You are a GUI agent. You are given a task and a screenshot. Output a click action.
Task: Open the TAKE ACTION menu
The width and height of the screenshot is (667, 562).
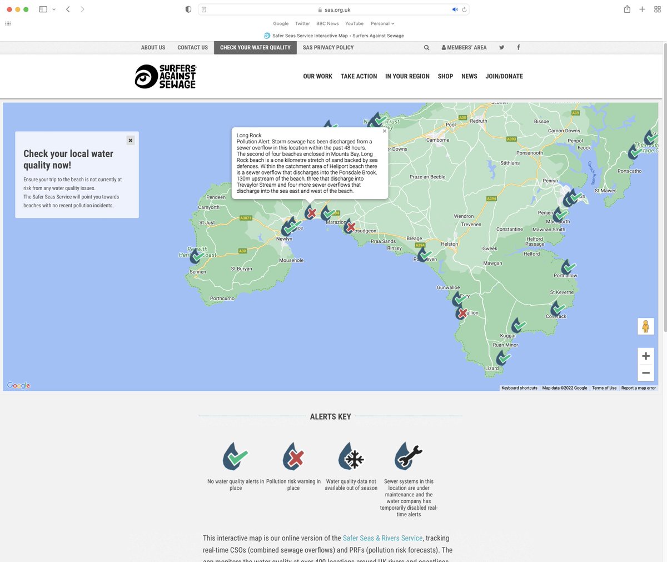[x=359, y=76]
